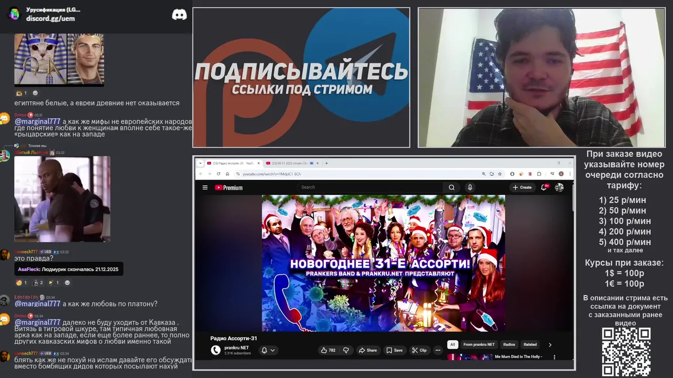Click site info icon in address bar
This screenshot has width=673, height=378.
[238, 174]
